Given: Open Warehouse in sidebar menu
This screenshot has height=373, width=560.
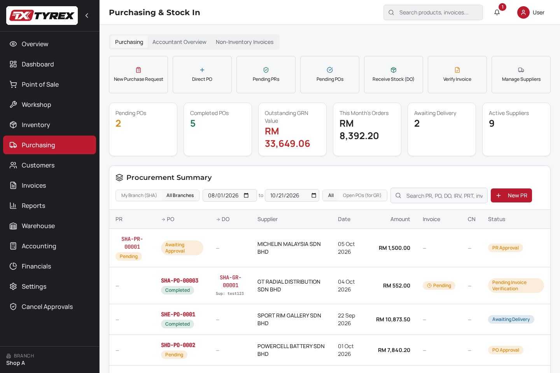Looking at the screenshot, I should tap(49, 226).
